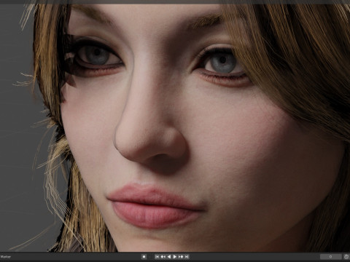Toggle the preview range clock icon

click(346, 257)
